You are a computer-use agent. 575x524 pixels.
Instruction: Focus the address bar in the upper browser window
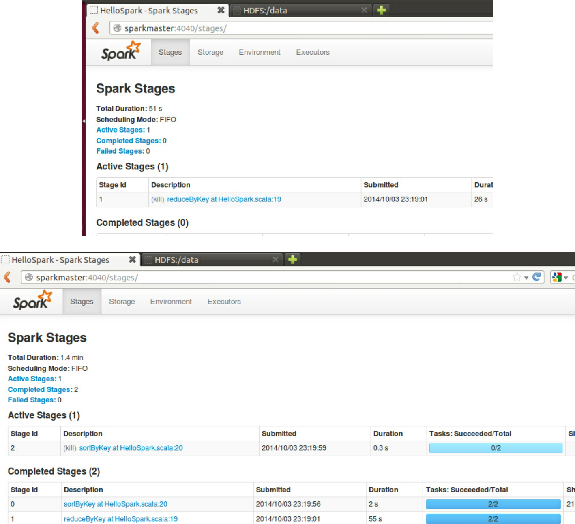(x=301, y=28)
